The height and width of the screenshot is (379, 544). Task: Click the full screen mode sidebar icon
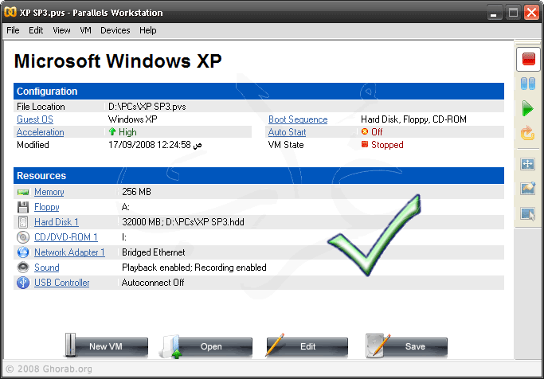point(528,164)
